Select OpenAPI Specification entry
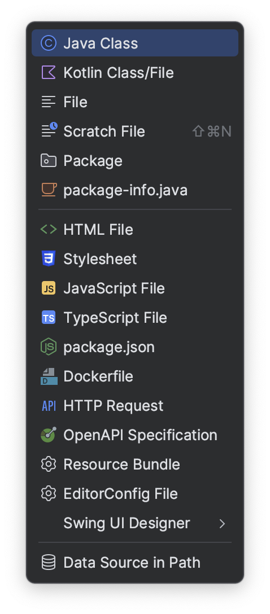The image size is (270, 614). [135, 435]
